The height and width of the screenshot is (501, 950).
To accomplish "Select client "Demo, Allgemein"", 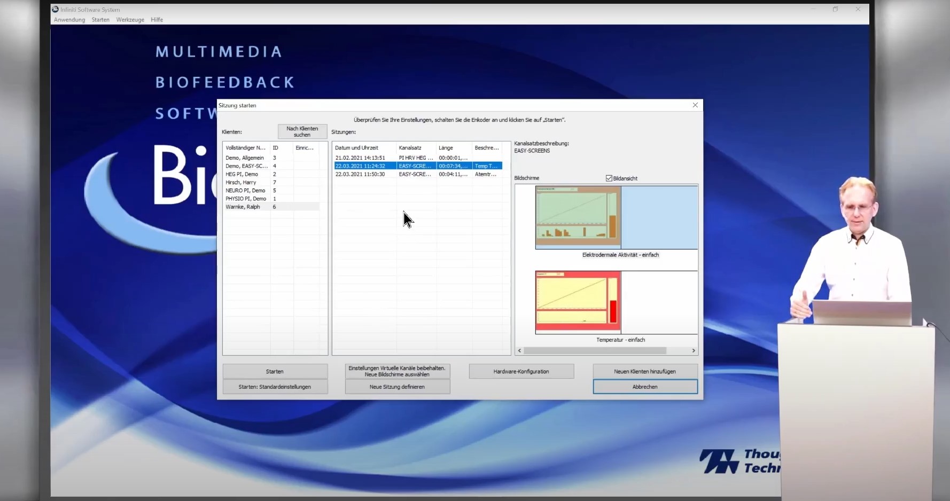I will (x=245, y=158).
